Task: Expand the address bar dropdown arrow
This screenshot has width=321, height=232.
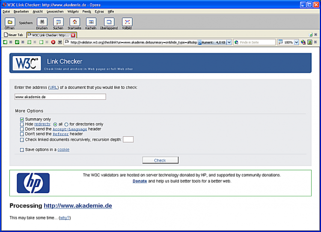Action: click(x=229, y=42)
